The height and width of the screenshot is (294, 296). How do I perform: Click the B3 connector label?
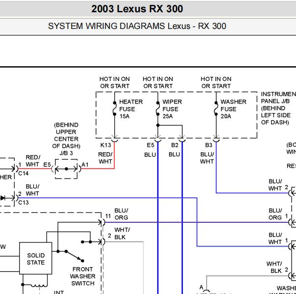[x=209, y=145]
